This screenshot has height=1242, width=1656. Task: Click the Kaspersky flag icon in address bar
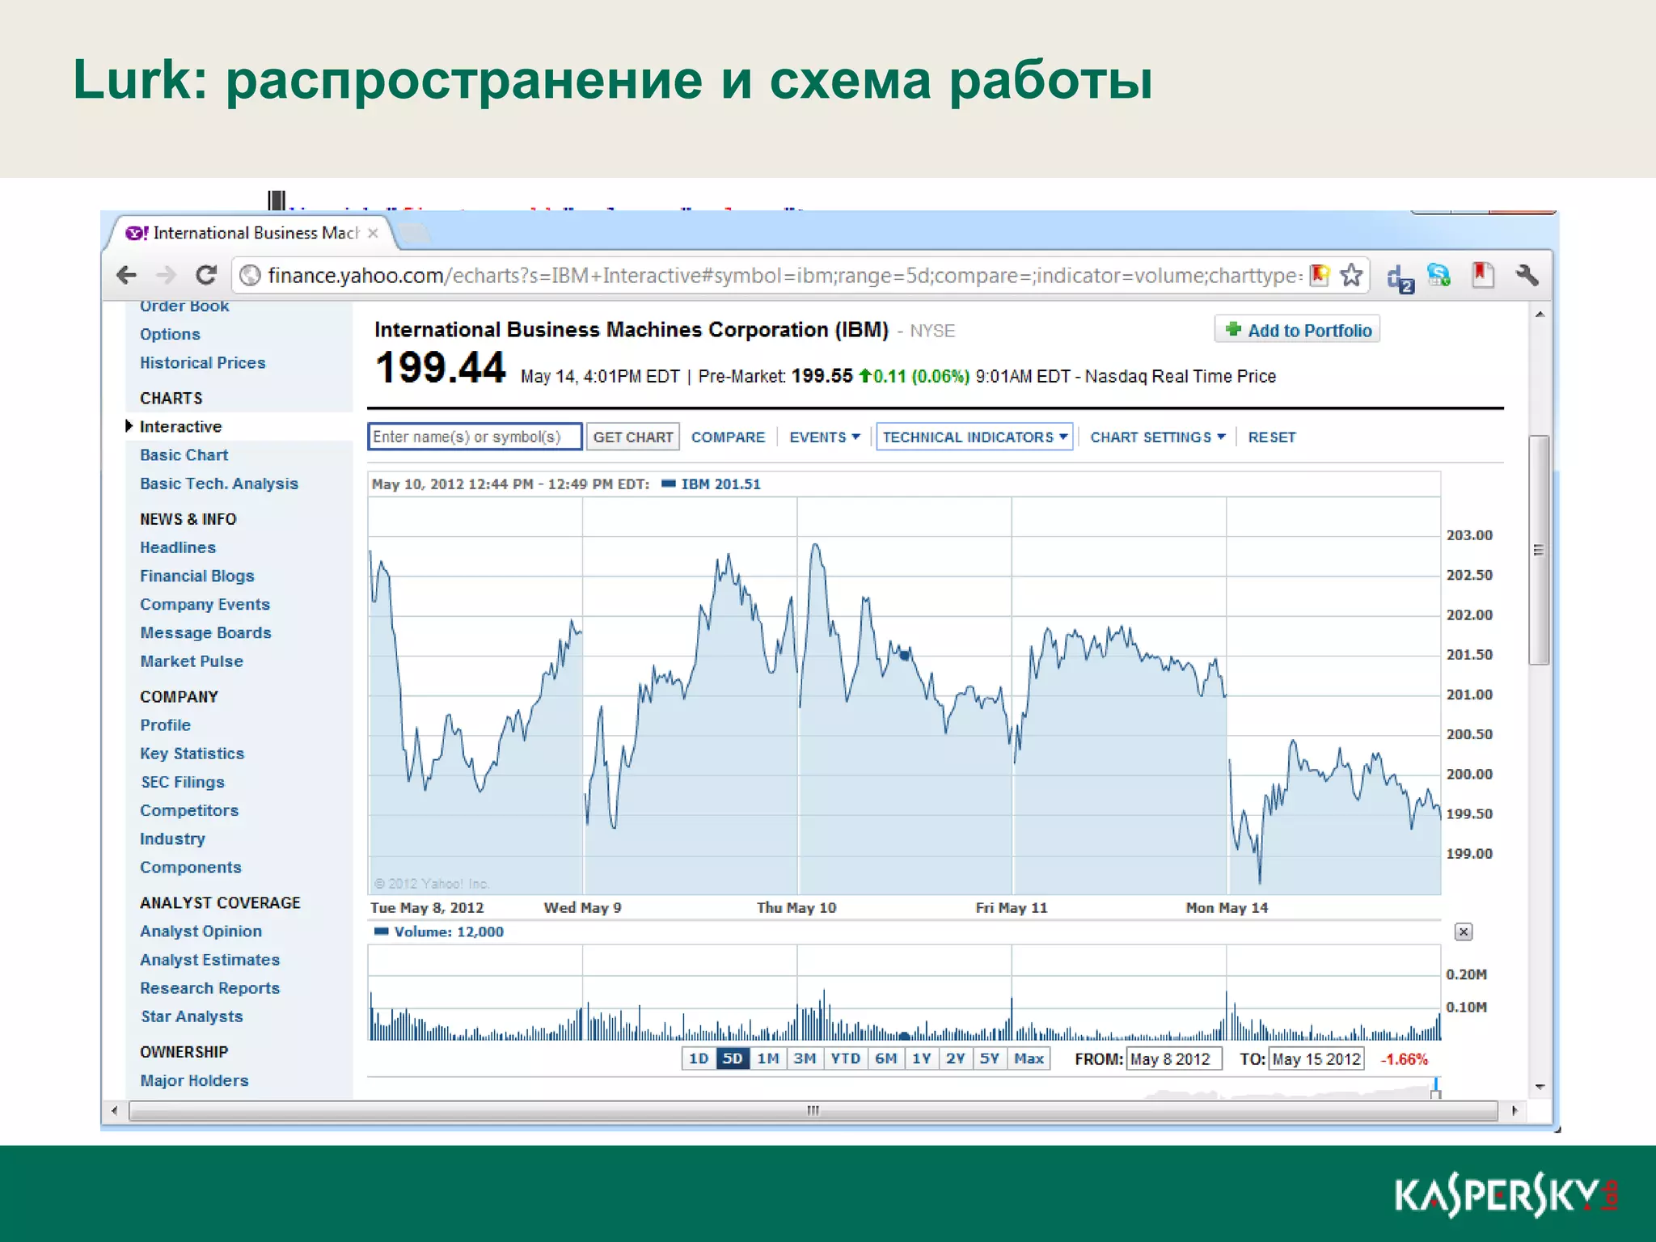coord(1320,276)
